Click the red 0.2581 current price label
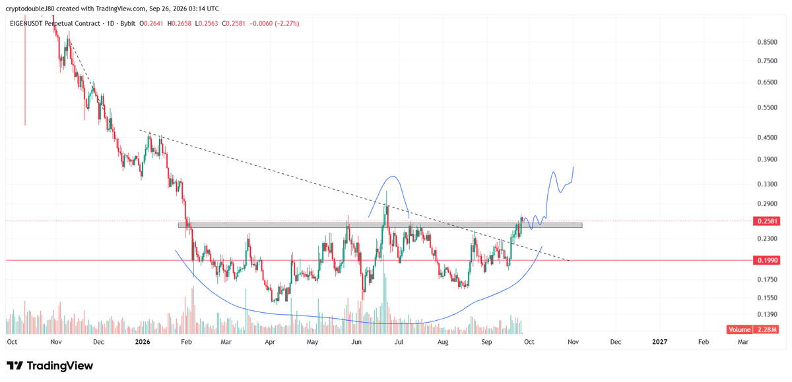The width and height of the screenshot is (792, 382). coord(766,221)
